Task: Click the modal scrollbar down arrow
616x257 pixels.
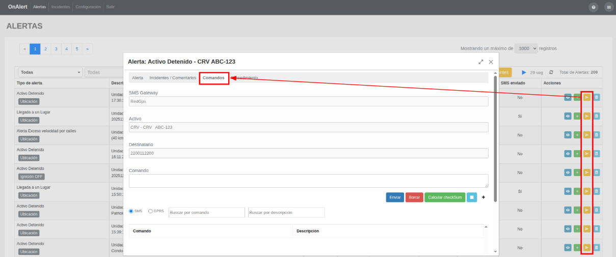Action: pos(496,252)
